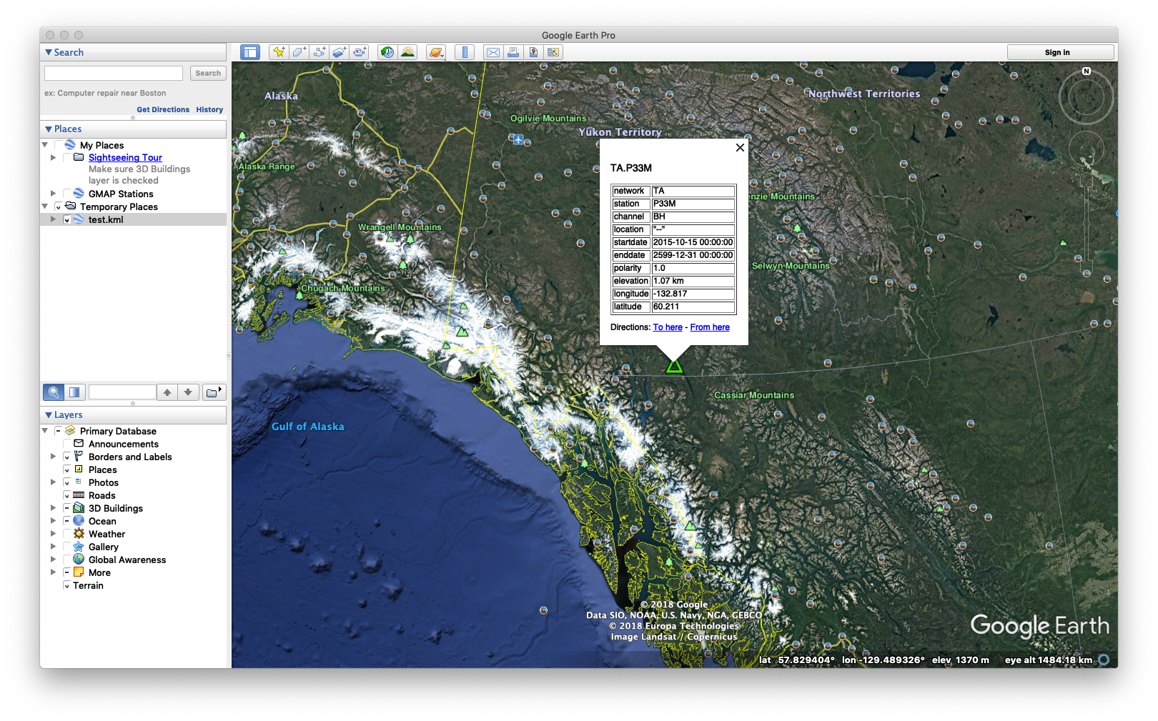Click the Primary Database layers icon
This screenshot has width=1158, height=721.
click(70, 431)
